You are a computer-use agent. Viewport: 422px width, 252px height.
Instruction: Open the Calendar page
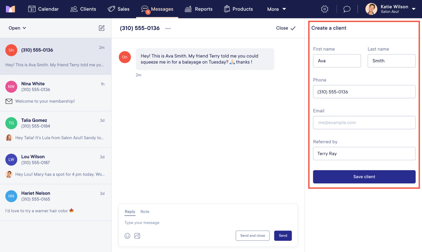pos(43,9)
